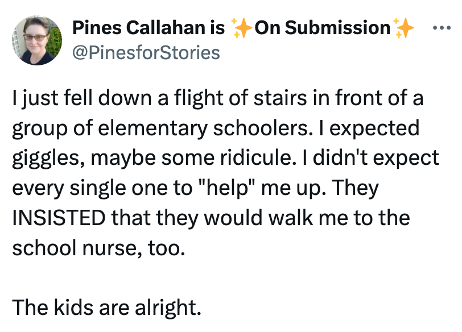Click the sparkle emoji after "On Submission"
Viewport: 462px width, 332px height.
pyautogui.click(x=403, y=27)
